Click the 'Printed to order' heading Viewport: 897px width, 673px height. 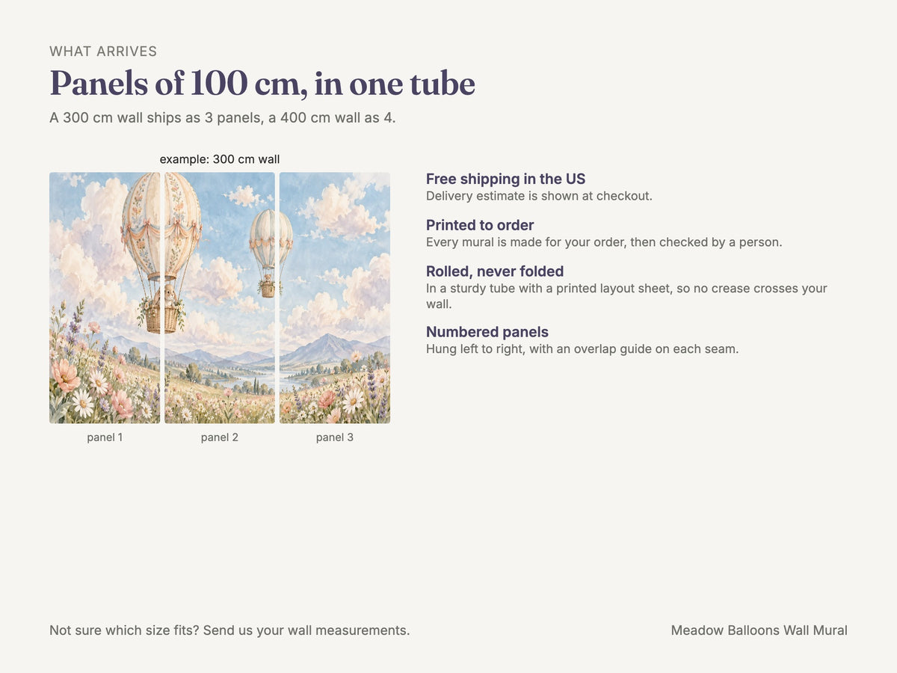click(x=480, y=225)
